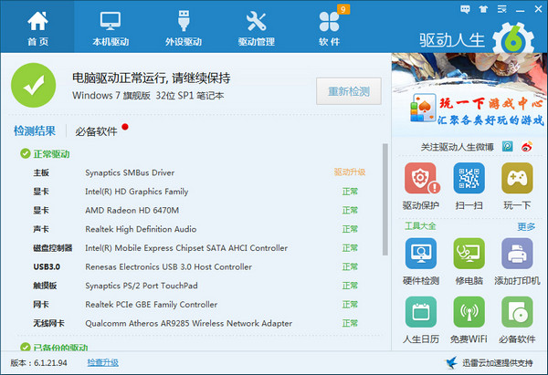Click the 驱动升级 link for Synaptics SMBus
The width and height of the screenshot is (548, 375).
click(350, 172)
